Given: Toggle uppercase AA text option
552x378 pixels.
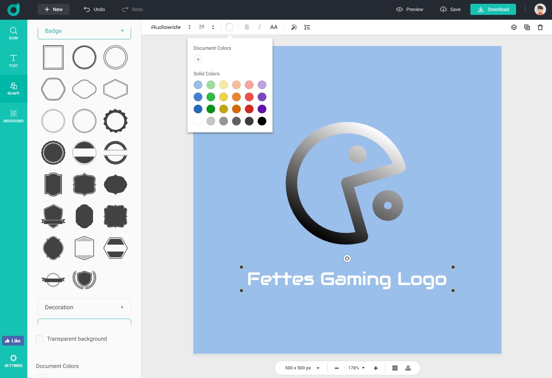Looking at the screenshot, I should click(x=274, y=27).
